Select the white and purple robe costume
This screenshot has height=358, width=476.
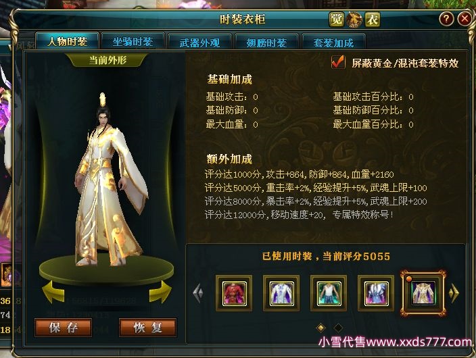pos(281,293)
